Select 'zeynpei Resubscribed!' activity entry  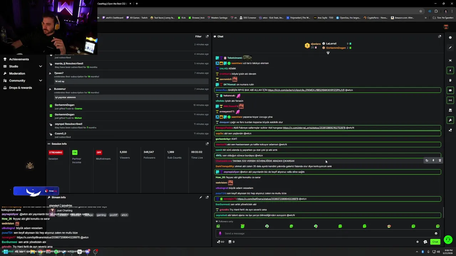(129, 126)
